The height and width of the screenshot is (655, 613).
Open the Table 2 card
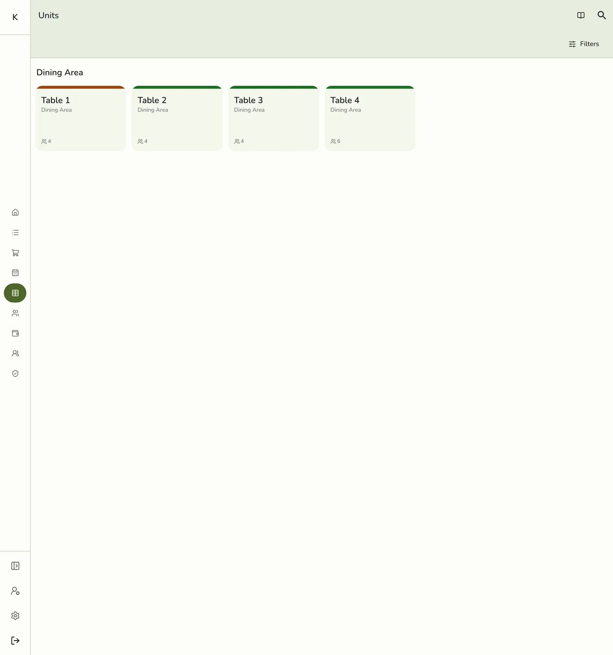(177, 118)
